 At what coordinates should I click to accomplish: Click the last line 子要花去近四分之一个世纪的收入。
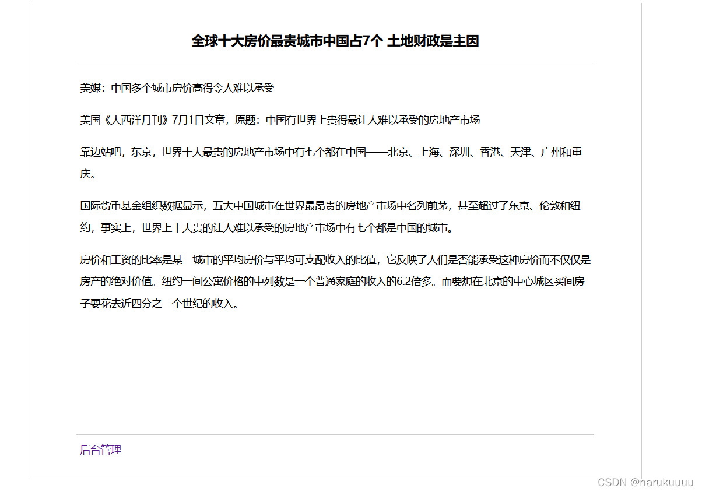pyautogui.click(x=159, y=304)
